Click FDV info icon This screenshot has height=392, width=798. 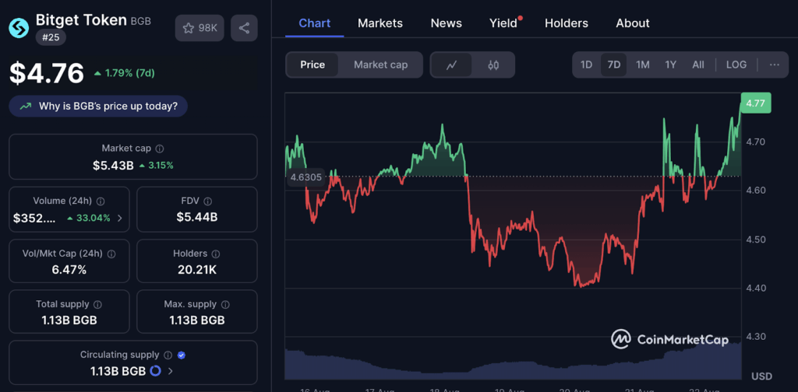tap(213, 201)
